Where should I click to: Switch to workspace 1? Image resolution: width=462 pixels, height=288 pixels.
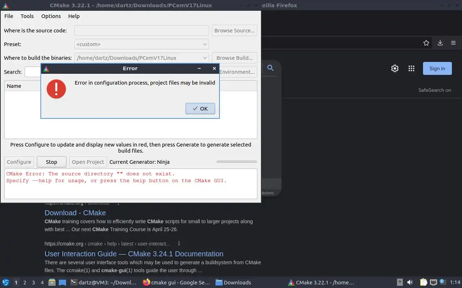point(16,283)
